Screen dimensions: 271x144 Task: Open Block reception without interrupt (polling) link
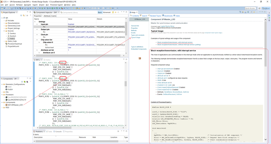tap(179, 44)
